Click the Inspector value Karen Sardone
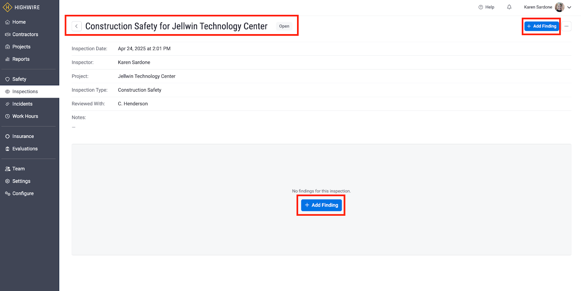The image size is (581, 291). pyautogui.click(x=134, y=62)
